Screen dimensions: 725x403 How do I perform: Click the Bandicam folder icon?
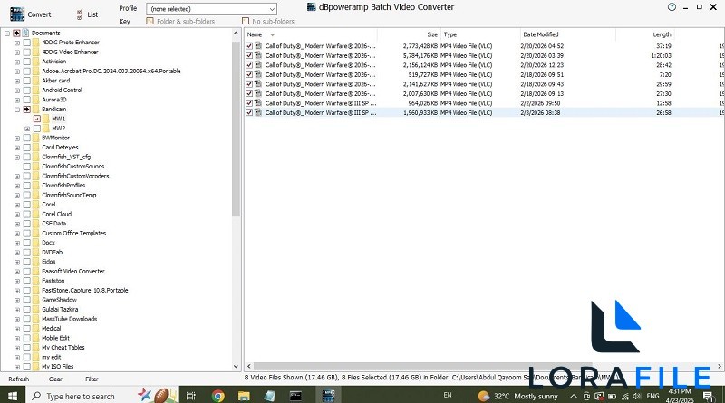(x=36, y=109)
